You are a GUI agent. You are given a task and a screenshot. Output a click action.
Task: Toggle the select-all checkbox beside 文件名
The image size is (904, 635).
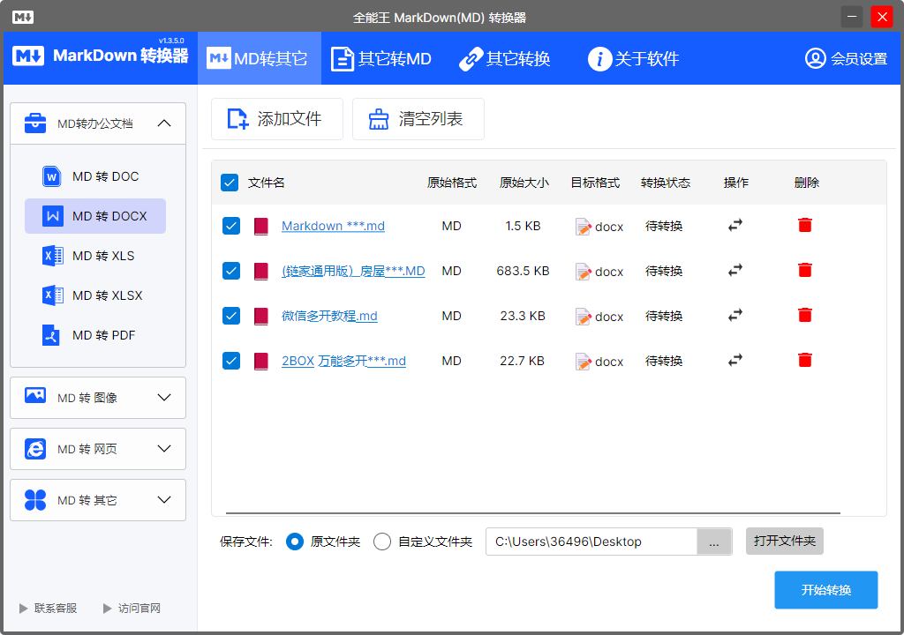click(230, 183)
